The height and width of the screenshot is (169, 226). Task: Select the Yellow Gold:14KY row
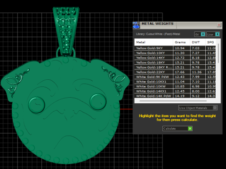[175, 58]
